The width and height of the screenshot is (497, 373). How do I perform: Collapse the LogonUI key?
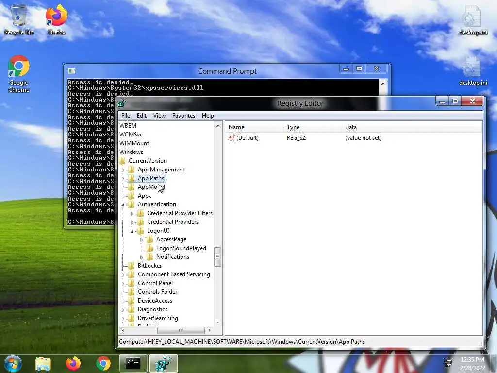coord(132,231)
